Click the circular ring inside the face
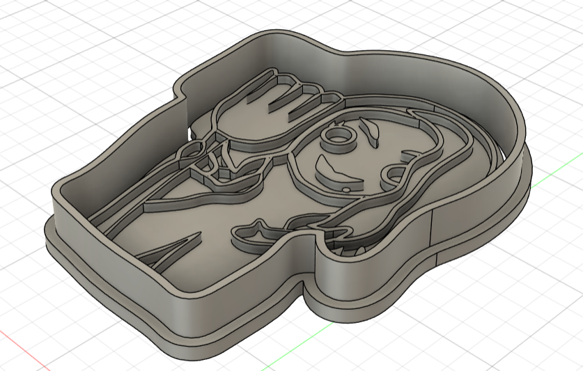This screenshot has width=583, height=371. pos(339,134)
